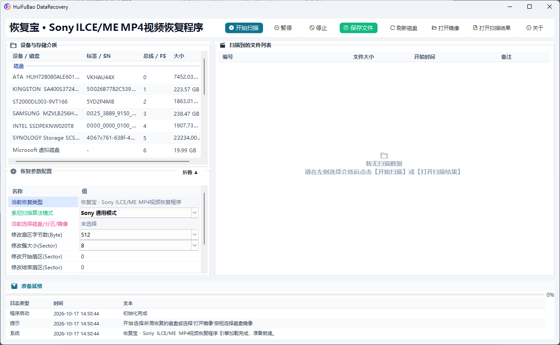Click the status icon beside 准备就绪
The width and height of the screenshot is (560, 345).
(14, 286)
